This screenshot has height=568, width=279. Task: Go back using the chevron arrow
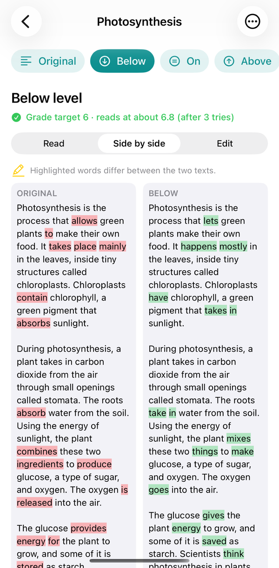tap(26, 21)
